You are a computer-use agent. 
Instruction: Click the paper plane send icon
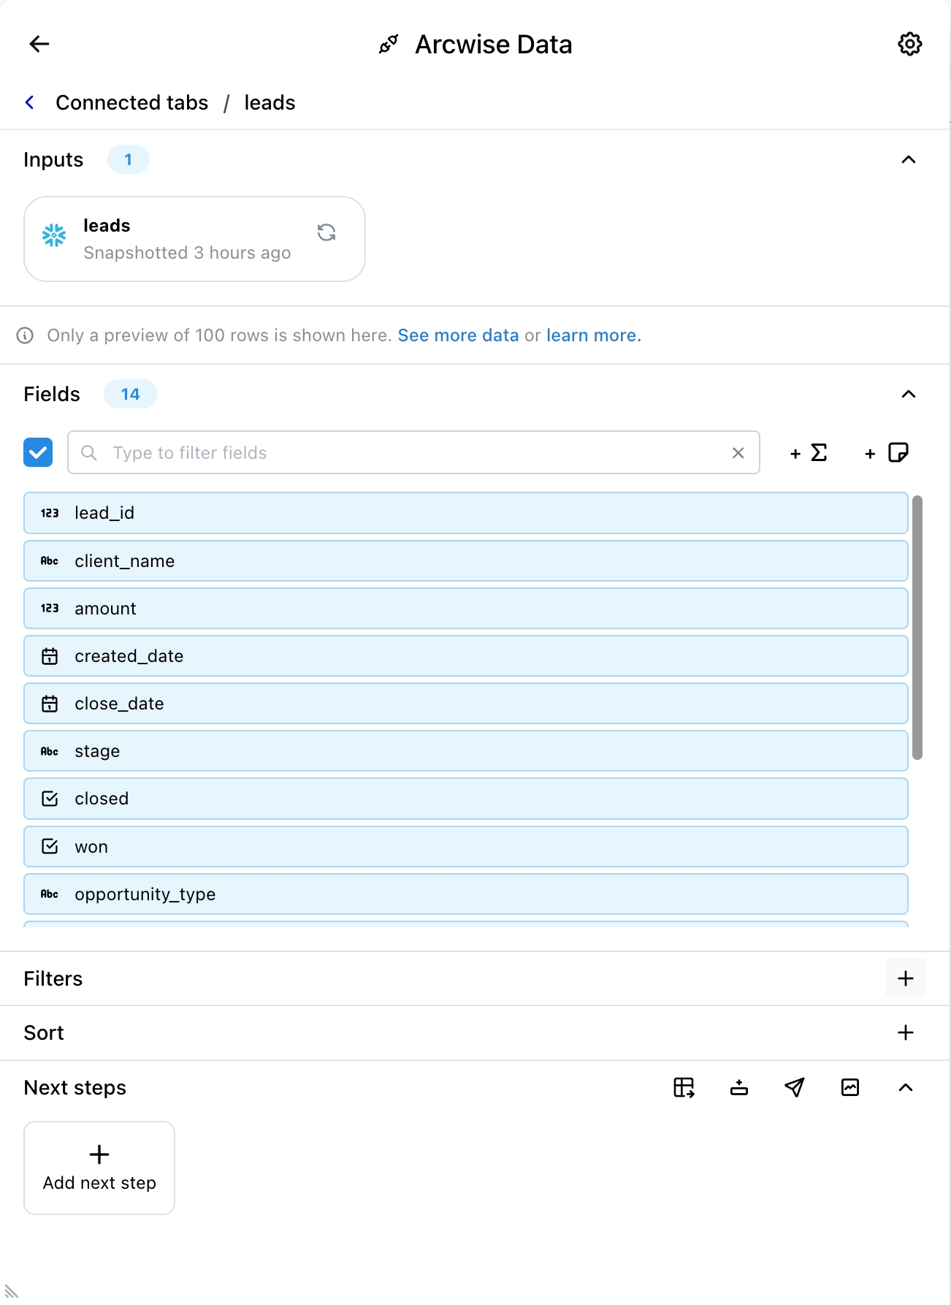coord(795,1087)
